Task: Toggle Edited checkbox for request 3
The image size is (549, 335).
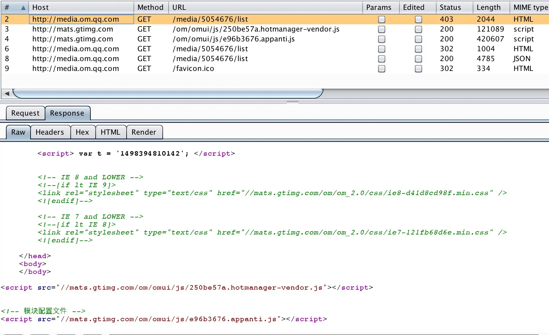Action: pyautogui.click(x=418, y=29)
